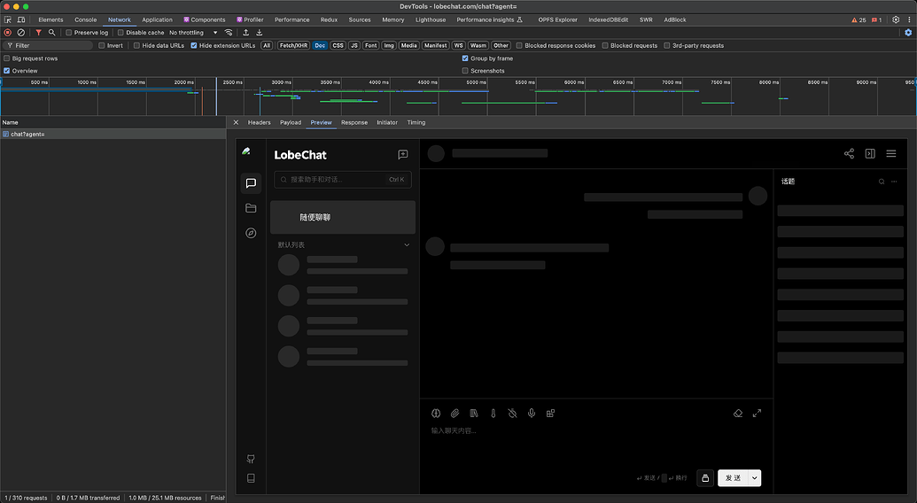The height and width of the screenshot is (503, 917).
Task: Filter requests by CSS type
Action: (x=338, y=45)
